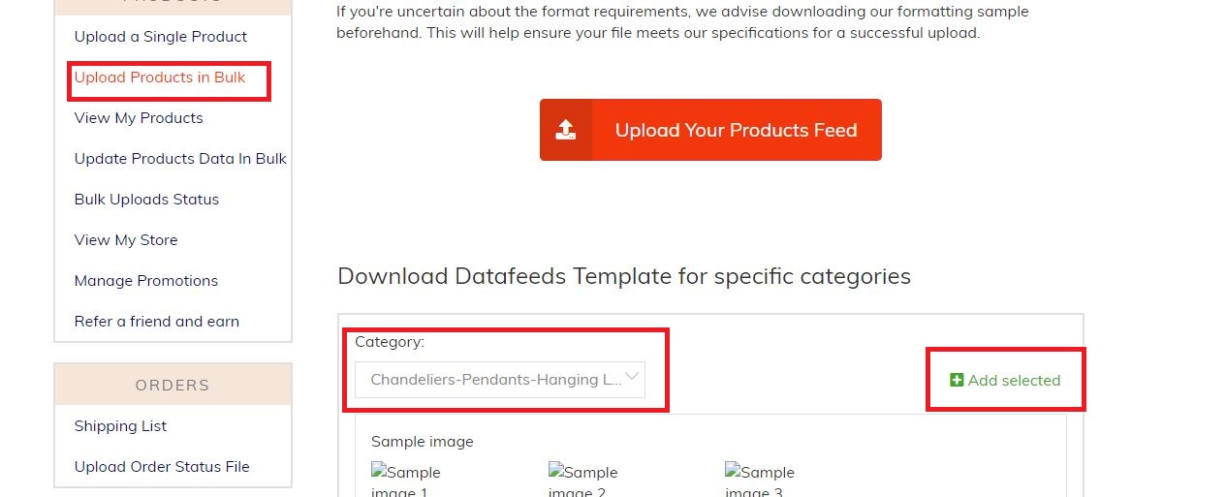Check Bulk Uploads Status page

click(x=146, y=200)
